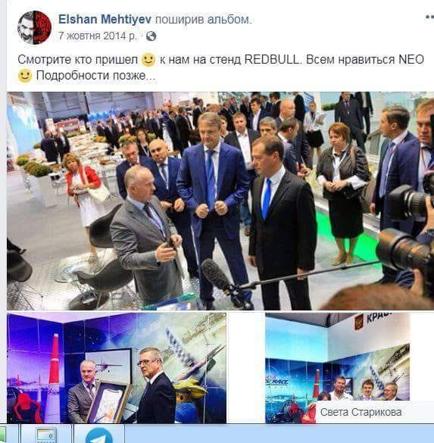Image resolution: width=434 pixels, height=443 pixels.
Task: Open the post options three-dot menu
Action: pos(429,17)
